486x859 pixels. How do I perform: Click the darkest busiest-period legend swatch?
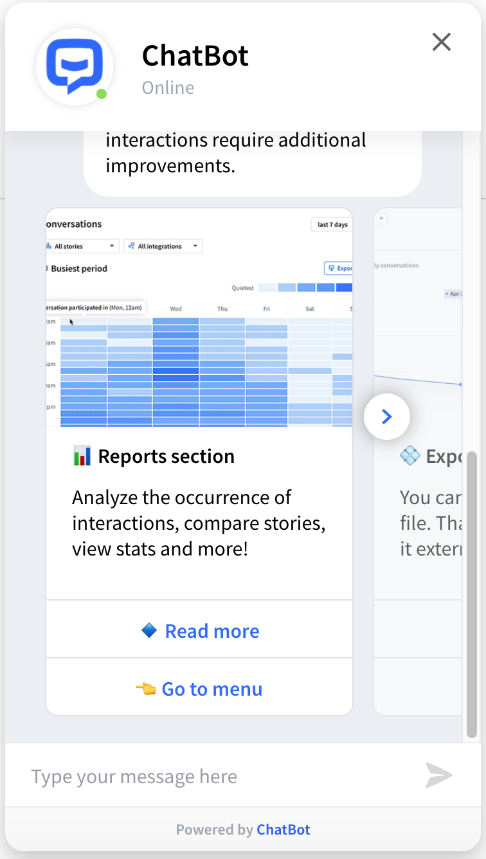click(x=344, y=287)
